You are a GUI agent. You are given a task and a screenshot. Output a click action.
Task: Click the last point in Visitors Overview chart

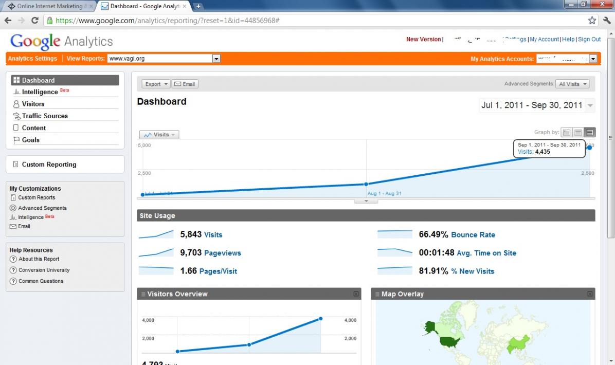click(320, 318)
